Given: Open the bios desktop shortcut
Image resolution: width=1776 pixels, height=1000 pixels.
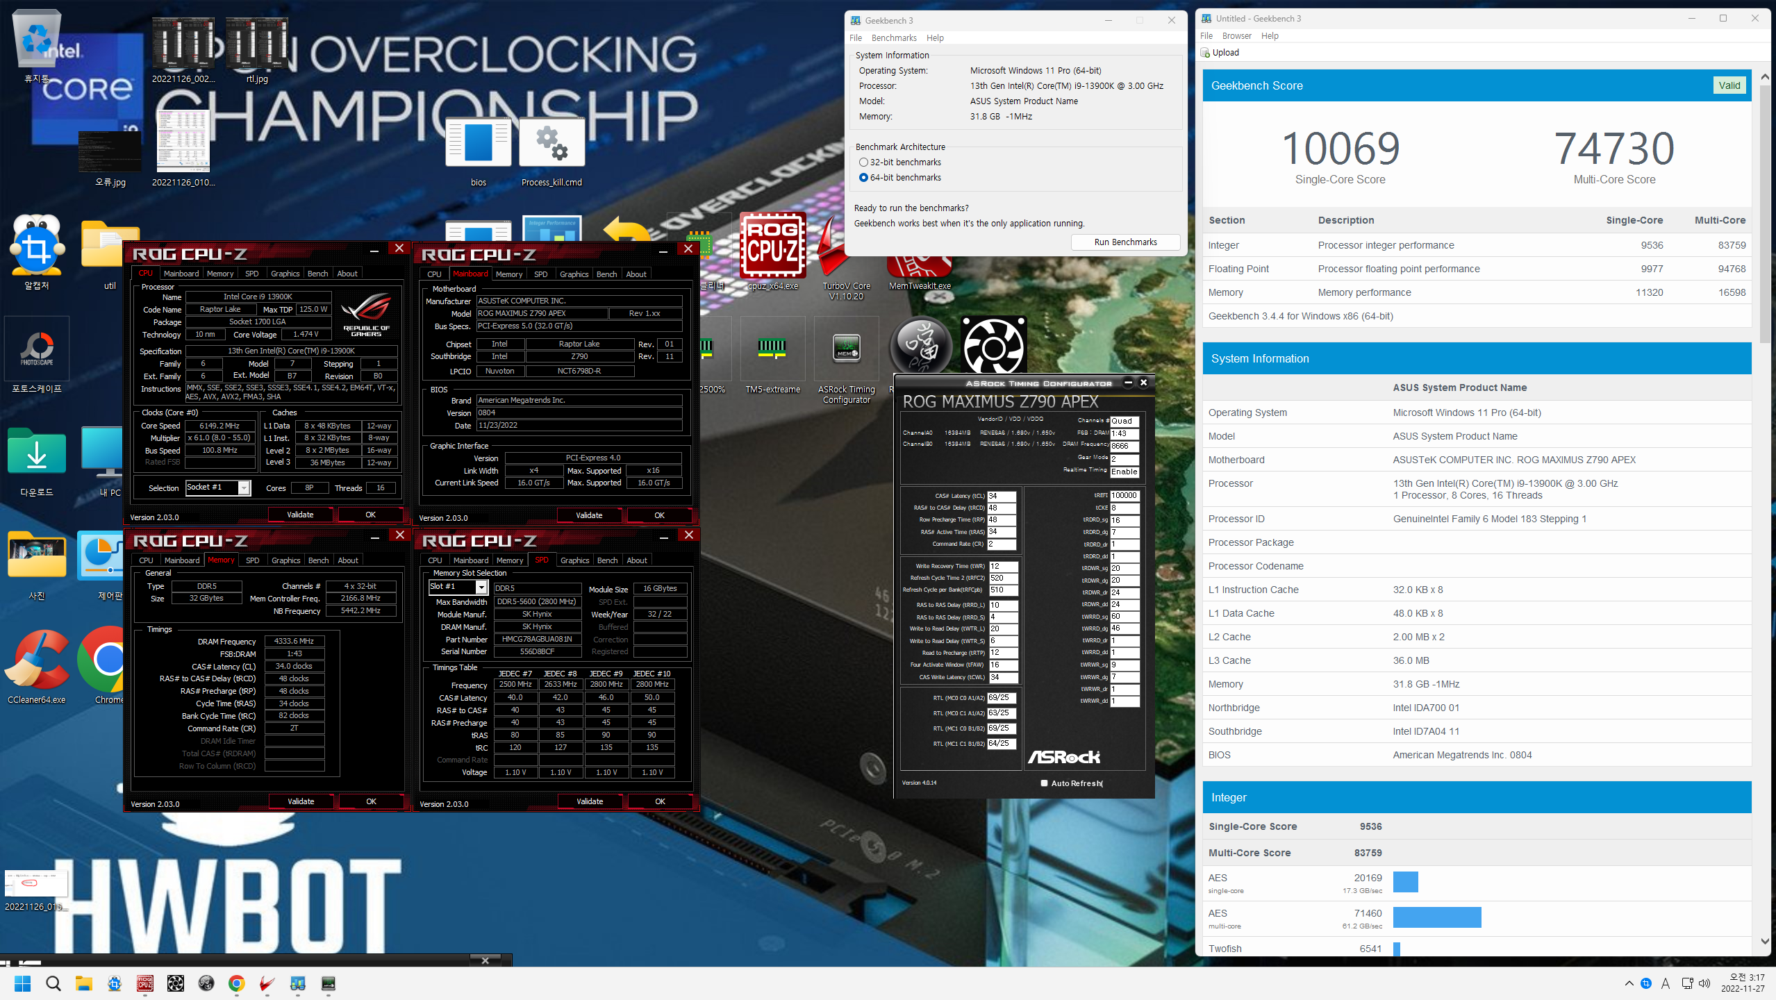Looking at the screenshot, I should coord(478,151).
